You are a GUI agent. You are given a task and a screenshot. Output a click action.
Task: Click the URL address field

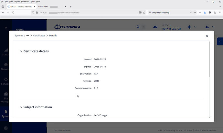pos(88,13)
